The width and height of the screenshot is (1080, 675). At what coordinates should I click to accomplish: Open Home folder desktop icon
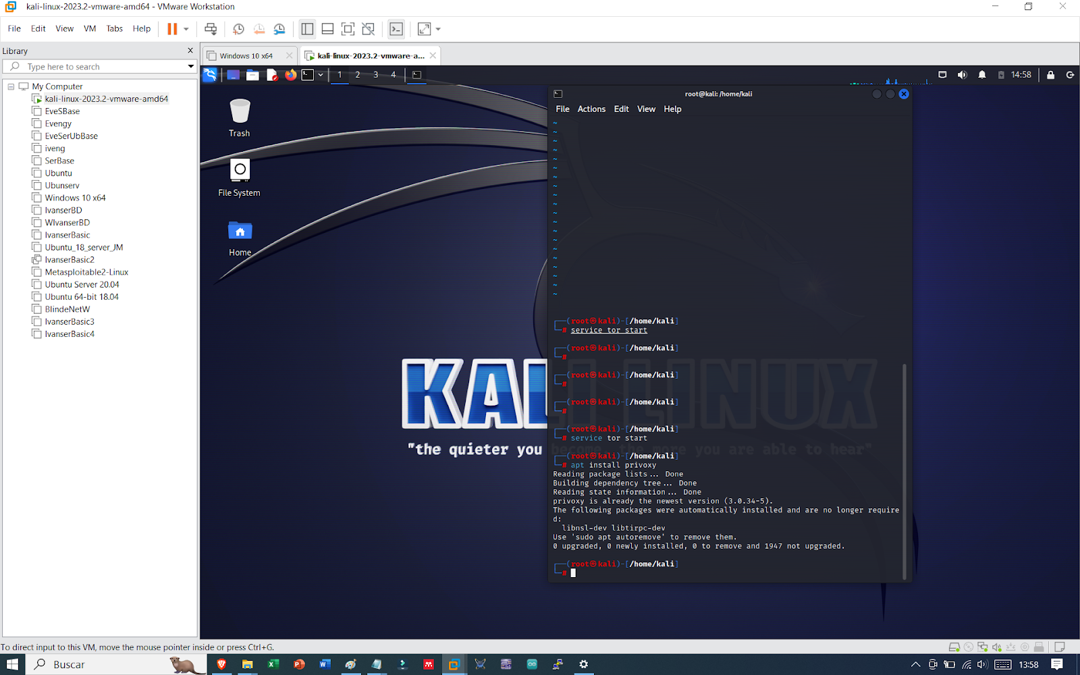240,238
